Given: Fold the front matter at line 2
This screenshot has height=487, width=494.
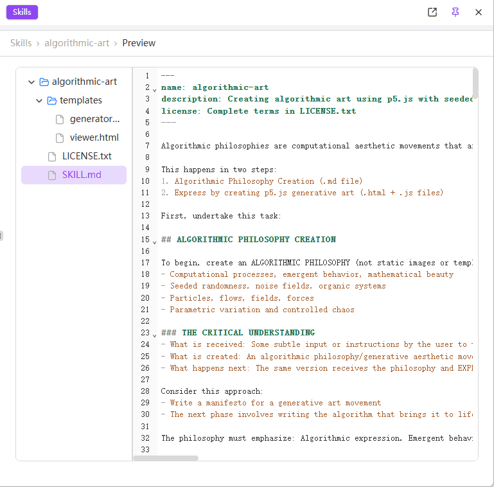Looking at the screenshot, I should [154, 89].
